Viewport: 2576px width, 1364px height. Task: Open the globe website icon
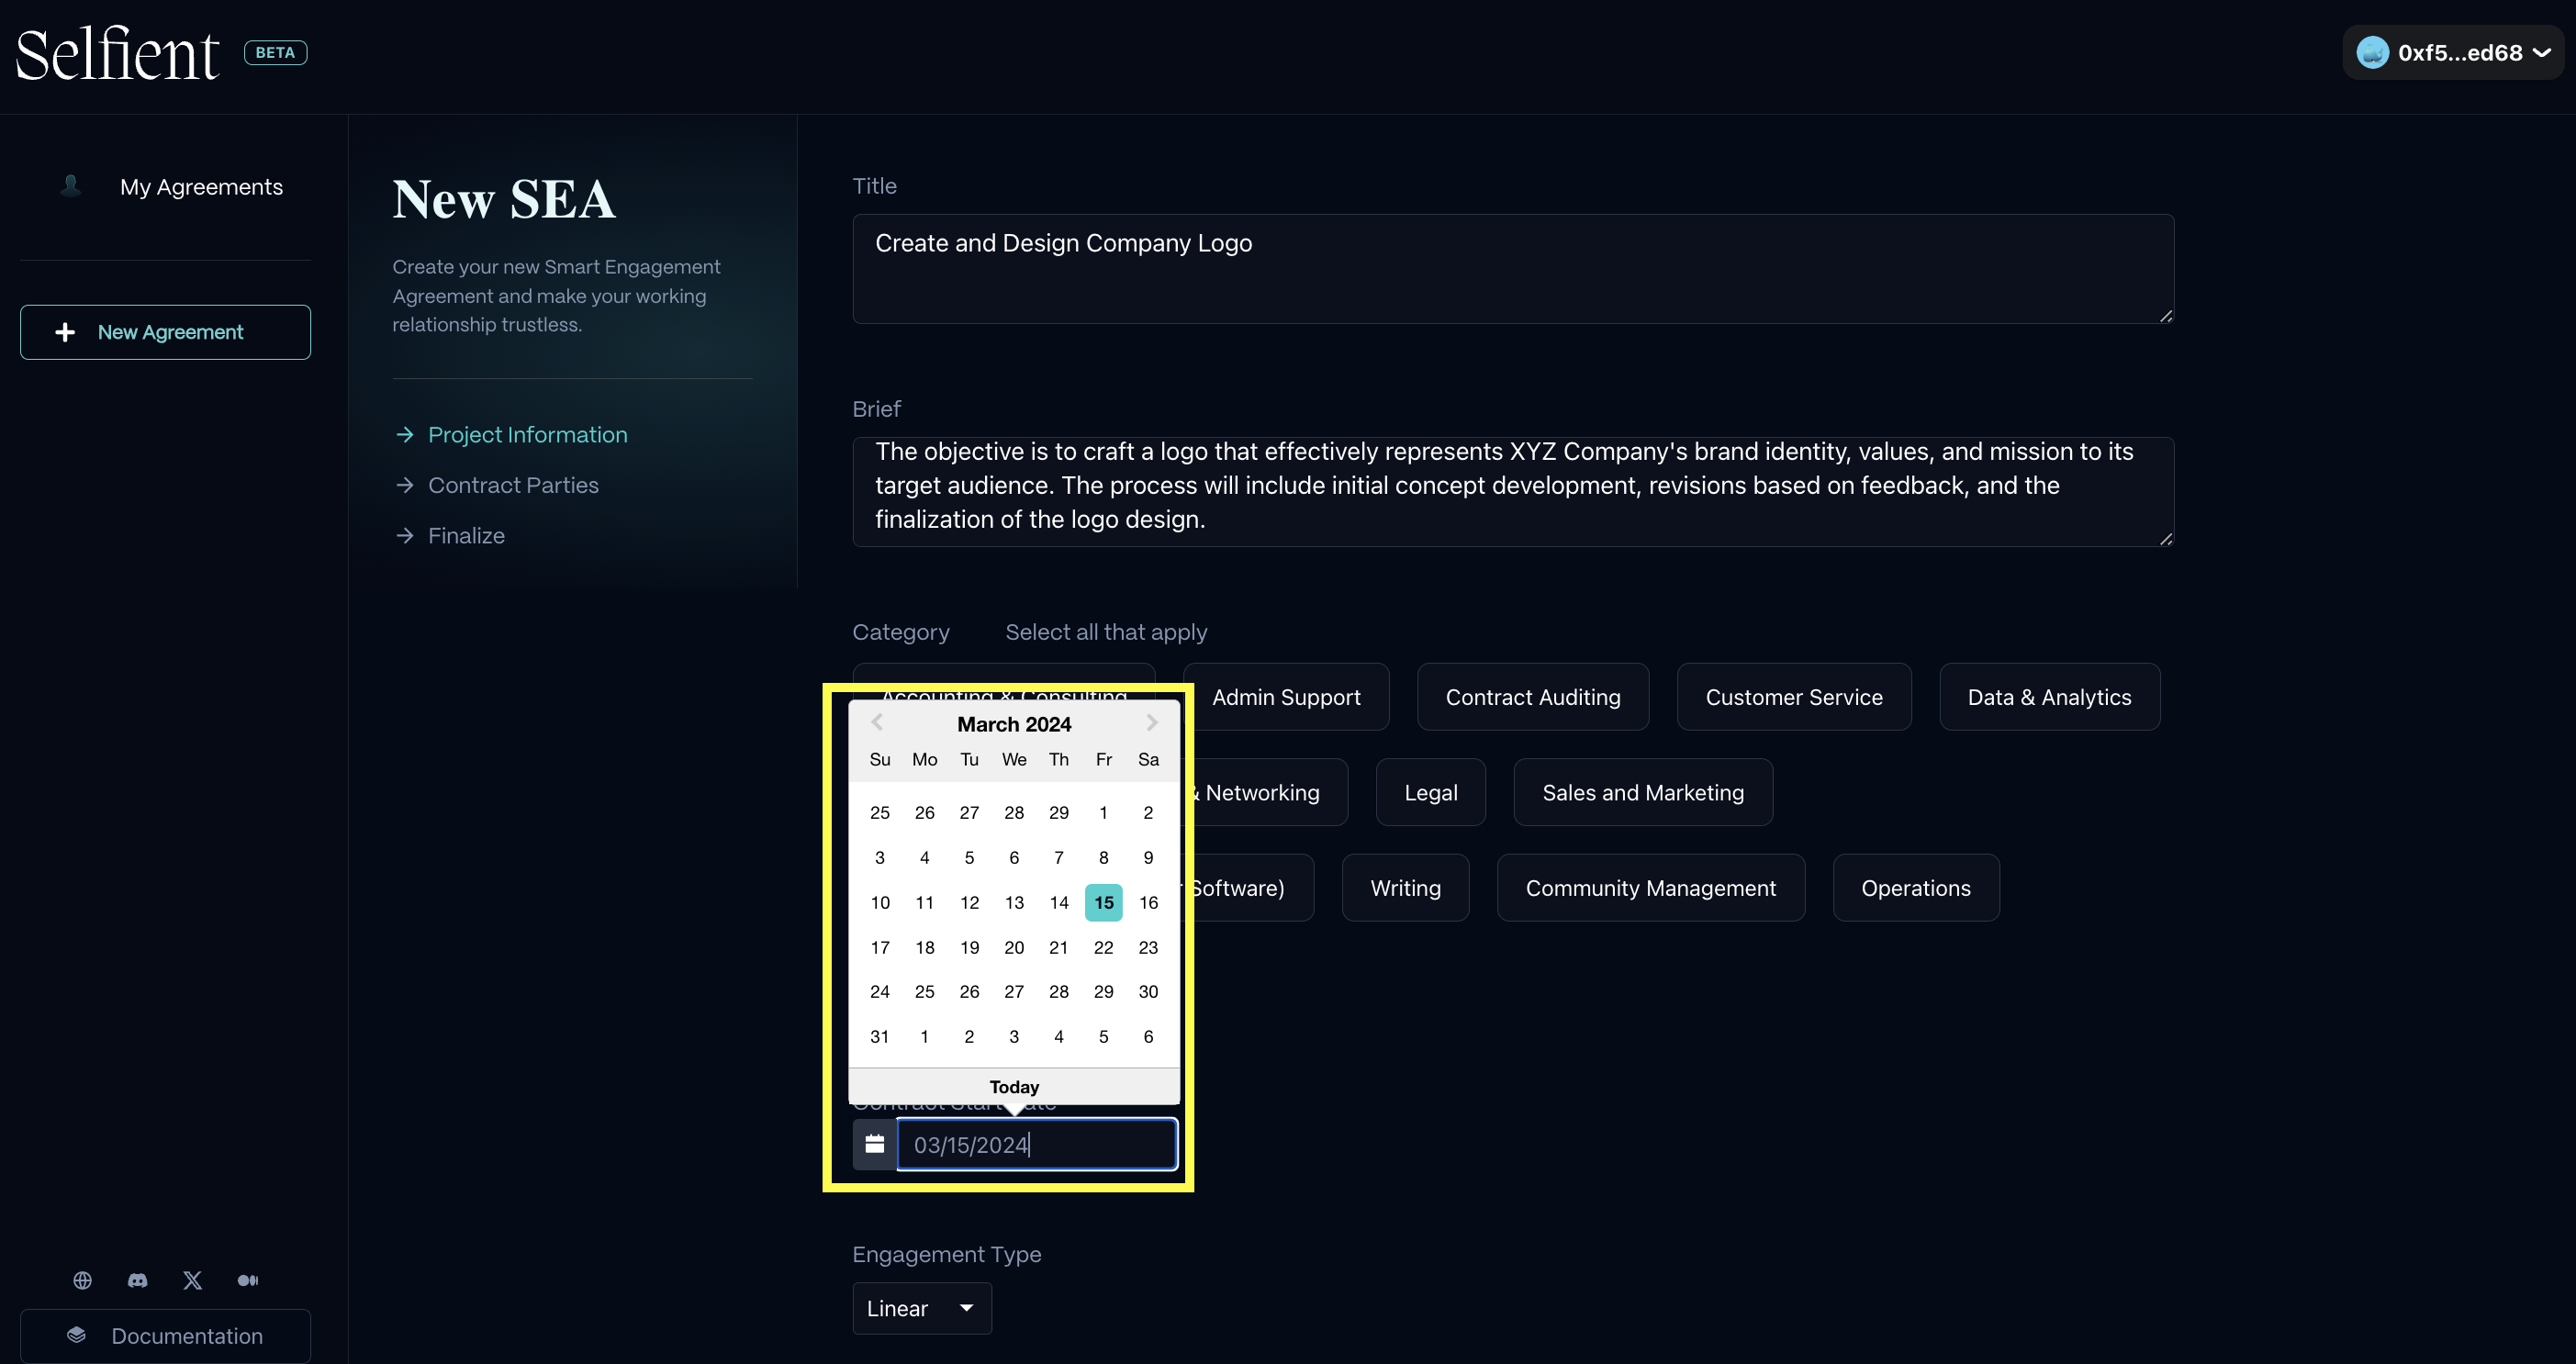(x=83, y=1280)
